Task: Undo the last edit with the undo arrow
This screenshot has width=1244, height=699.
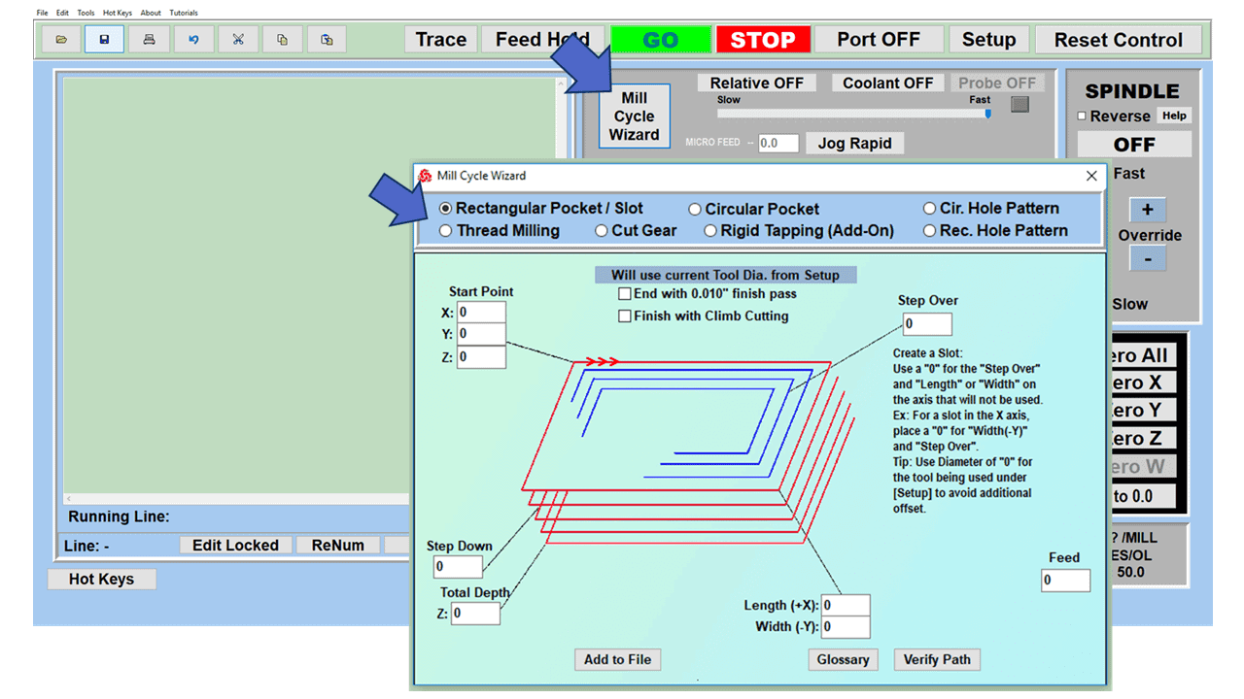Action: pos(193,39)
